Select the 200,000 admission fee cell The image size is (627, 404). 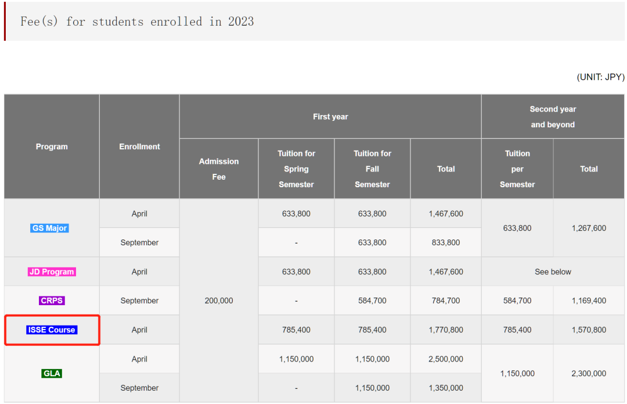click(219, 301)
